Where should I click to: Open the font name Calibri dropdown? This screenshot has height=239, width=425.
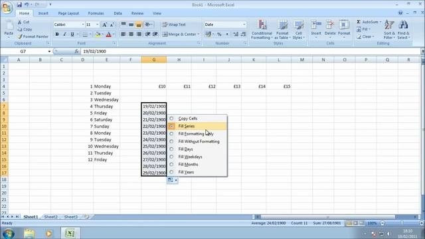pyautogui.click(x=82, y=25)
